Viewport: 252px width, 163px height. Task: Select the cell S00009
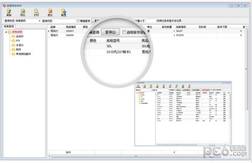click(70, 35)
